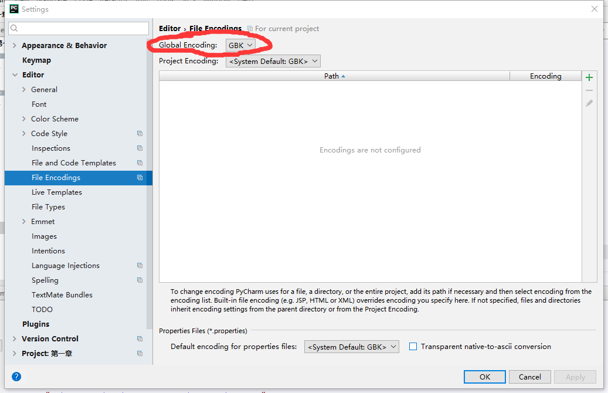Open File Types settings
Screen dimensions: 608x393
point(48,207)
